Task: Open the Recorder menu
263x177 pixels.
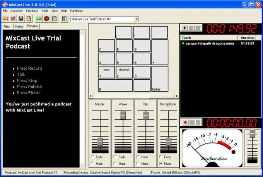Action: [17, 11]
